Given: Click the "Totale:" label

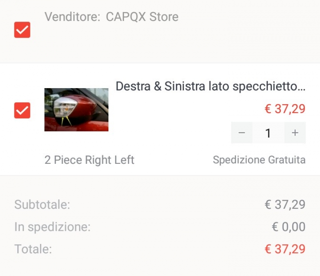Looking at the screenshot, I should click(33, 249).
